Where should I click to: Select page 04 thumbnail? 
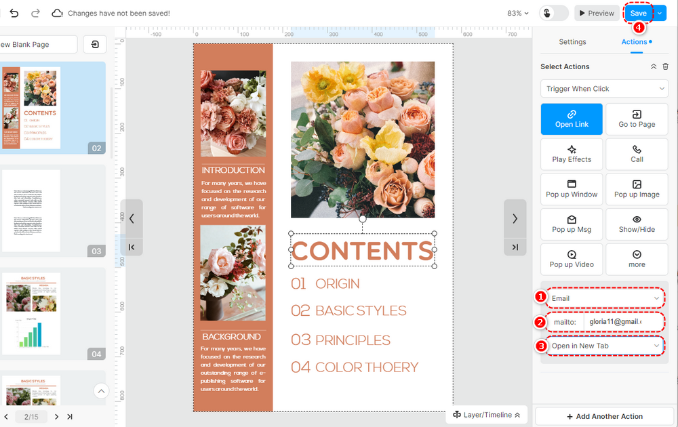coord(53,314)
